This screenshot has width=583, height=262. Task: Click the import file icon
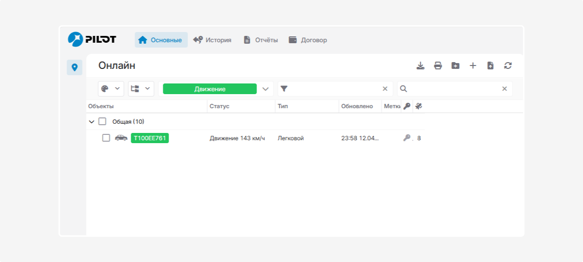pyautogui.click(x=490, y=66)
